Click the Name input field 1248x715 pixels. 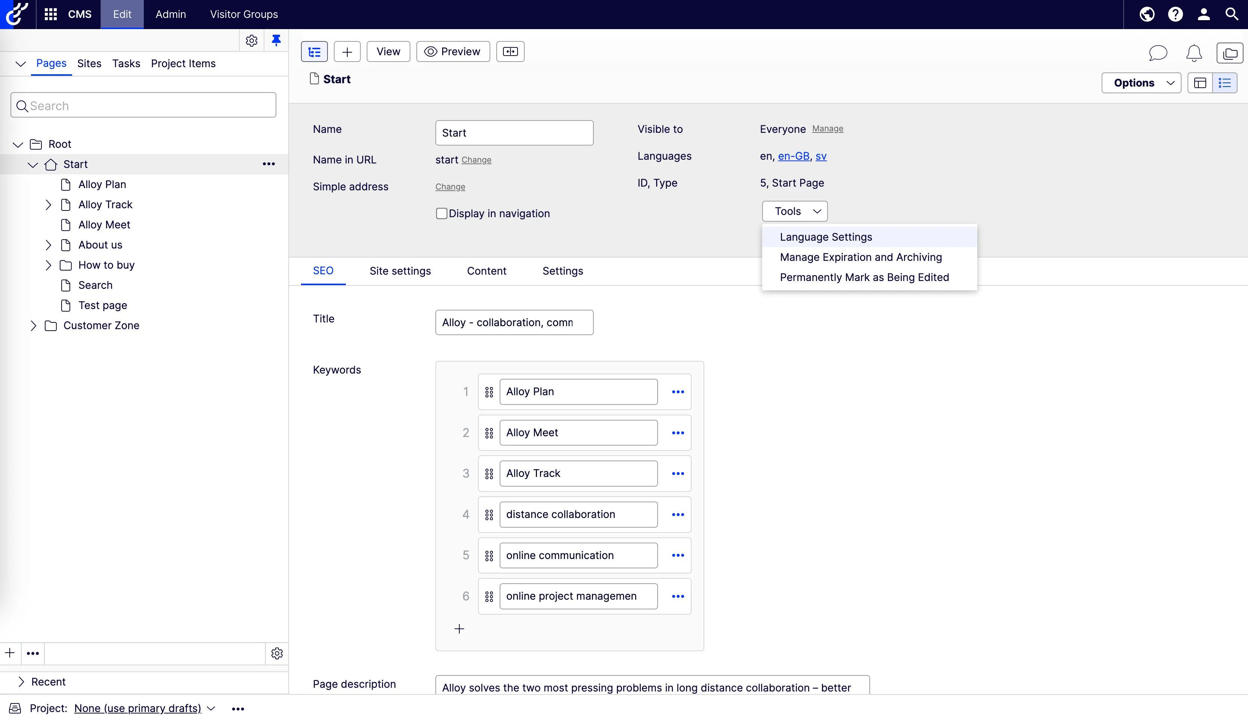point(515,132)
